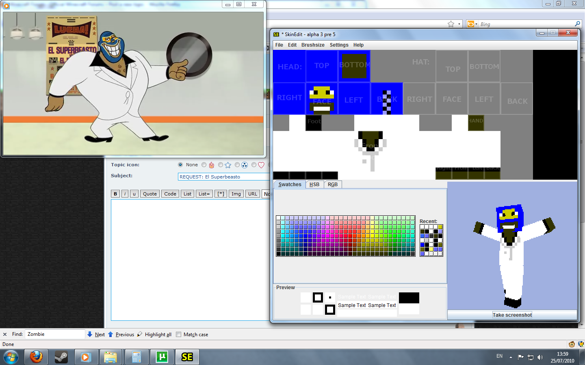Click the forum post message text area
585x365 pixels.
tap(190, 260)
